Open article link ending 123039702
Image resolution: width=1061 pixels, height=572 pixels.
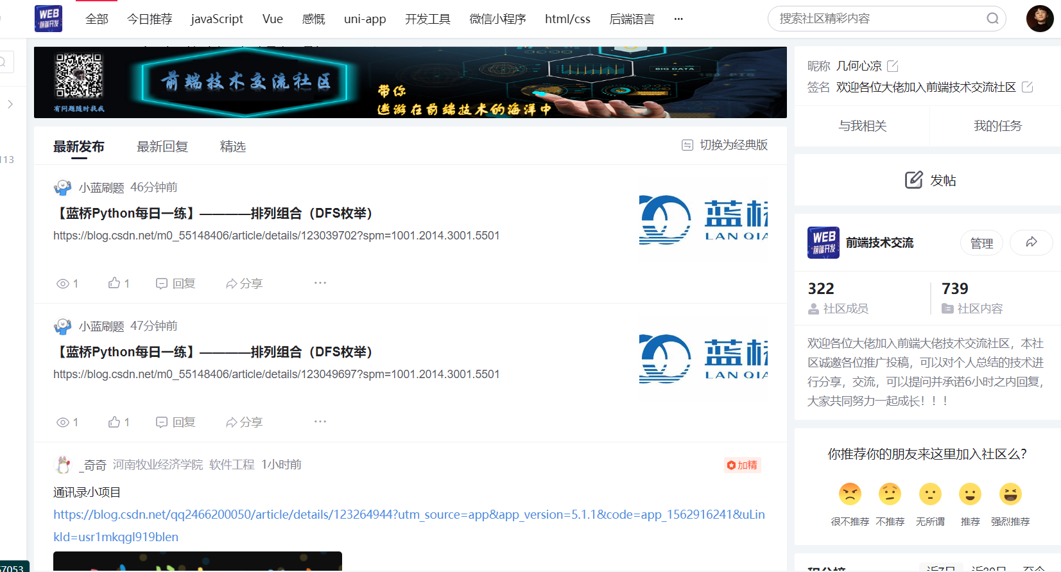coord(276,236)
